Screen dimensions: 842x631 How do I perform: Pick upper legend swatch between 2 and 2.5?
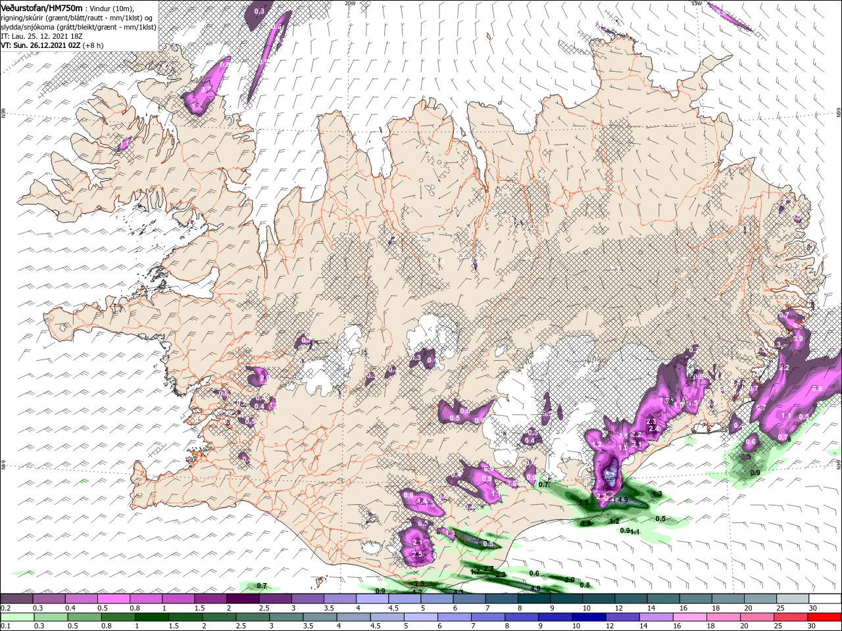tap(243, 598)
